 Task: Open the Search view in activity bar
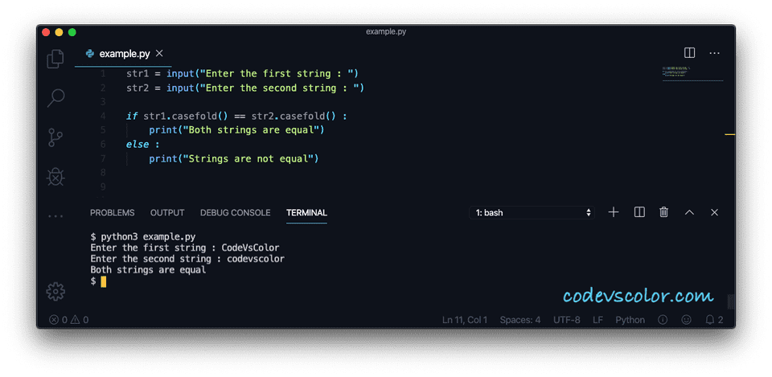coord(55,98)
